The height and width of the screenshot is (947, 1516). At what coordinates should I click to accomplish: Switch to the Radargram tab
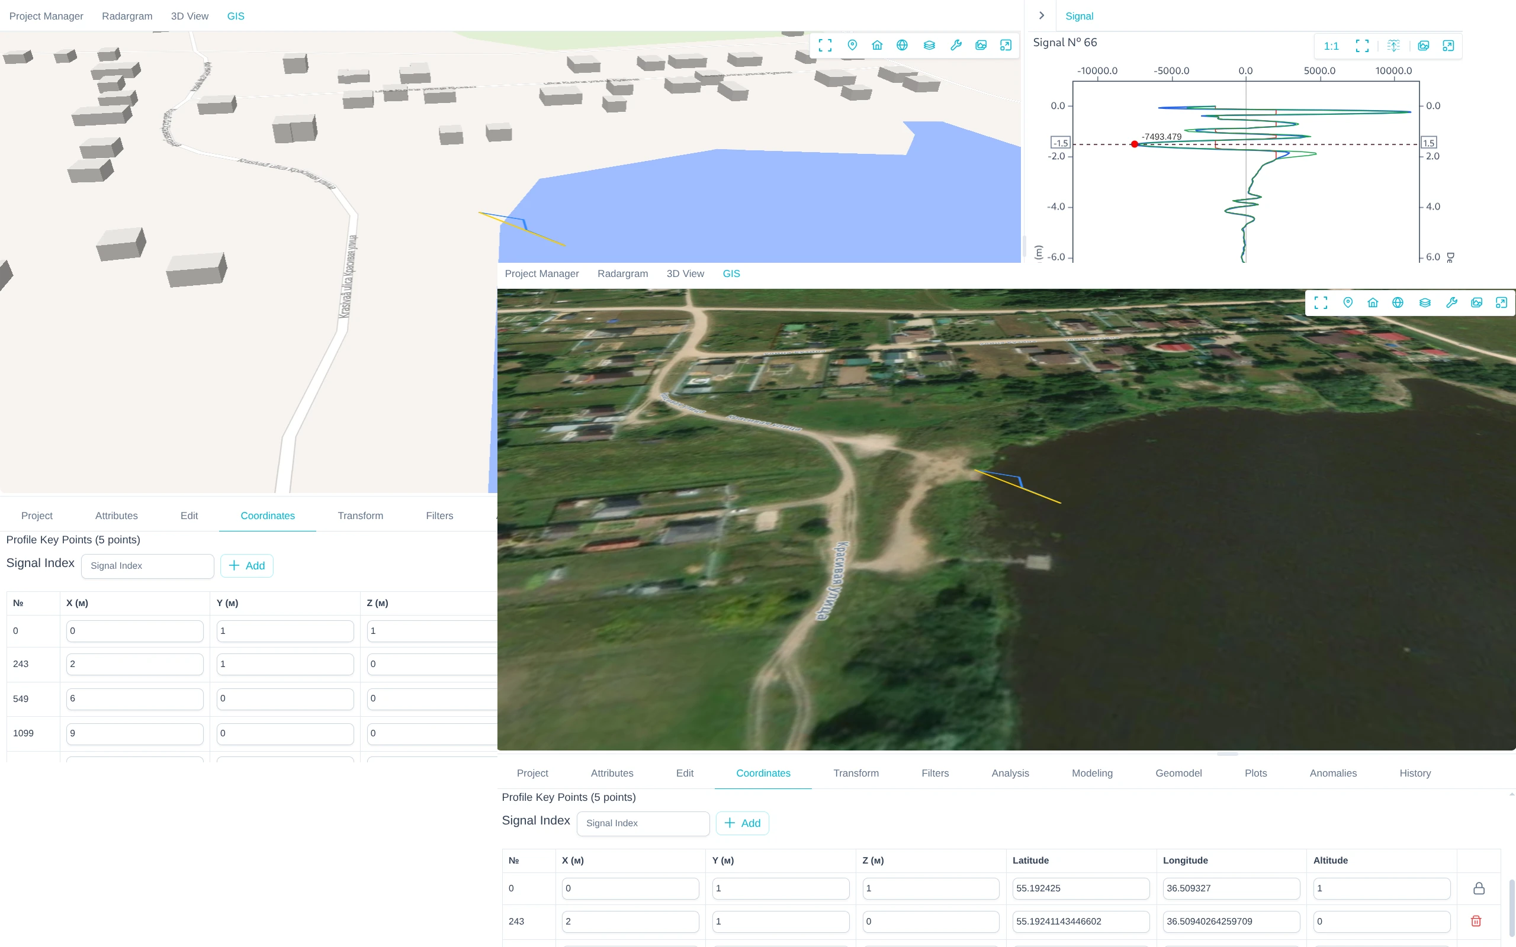(x=127, y=17)
